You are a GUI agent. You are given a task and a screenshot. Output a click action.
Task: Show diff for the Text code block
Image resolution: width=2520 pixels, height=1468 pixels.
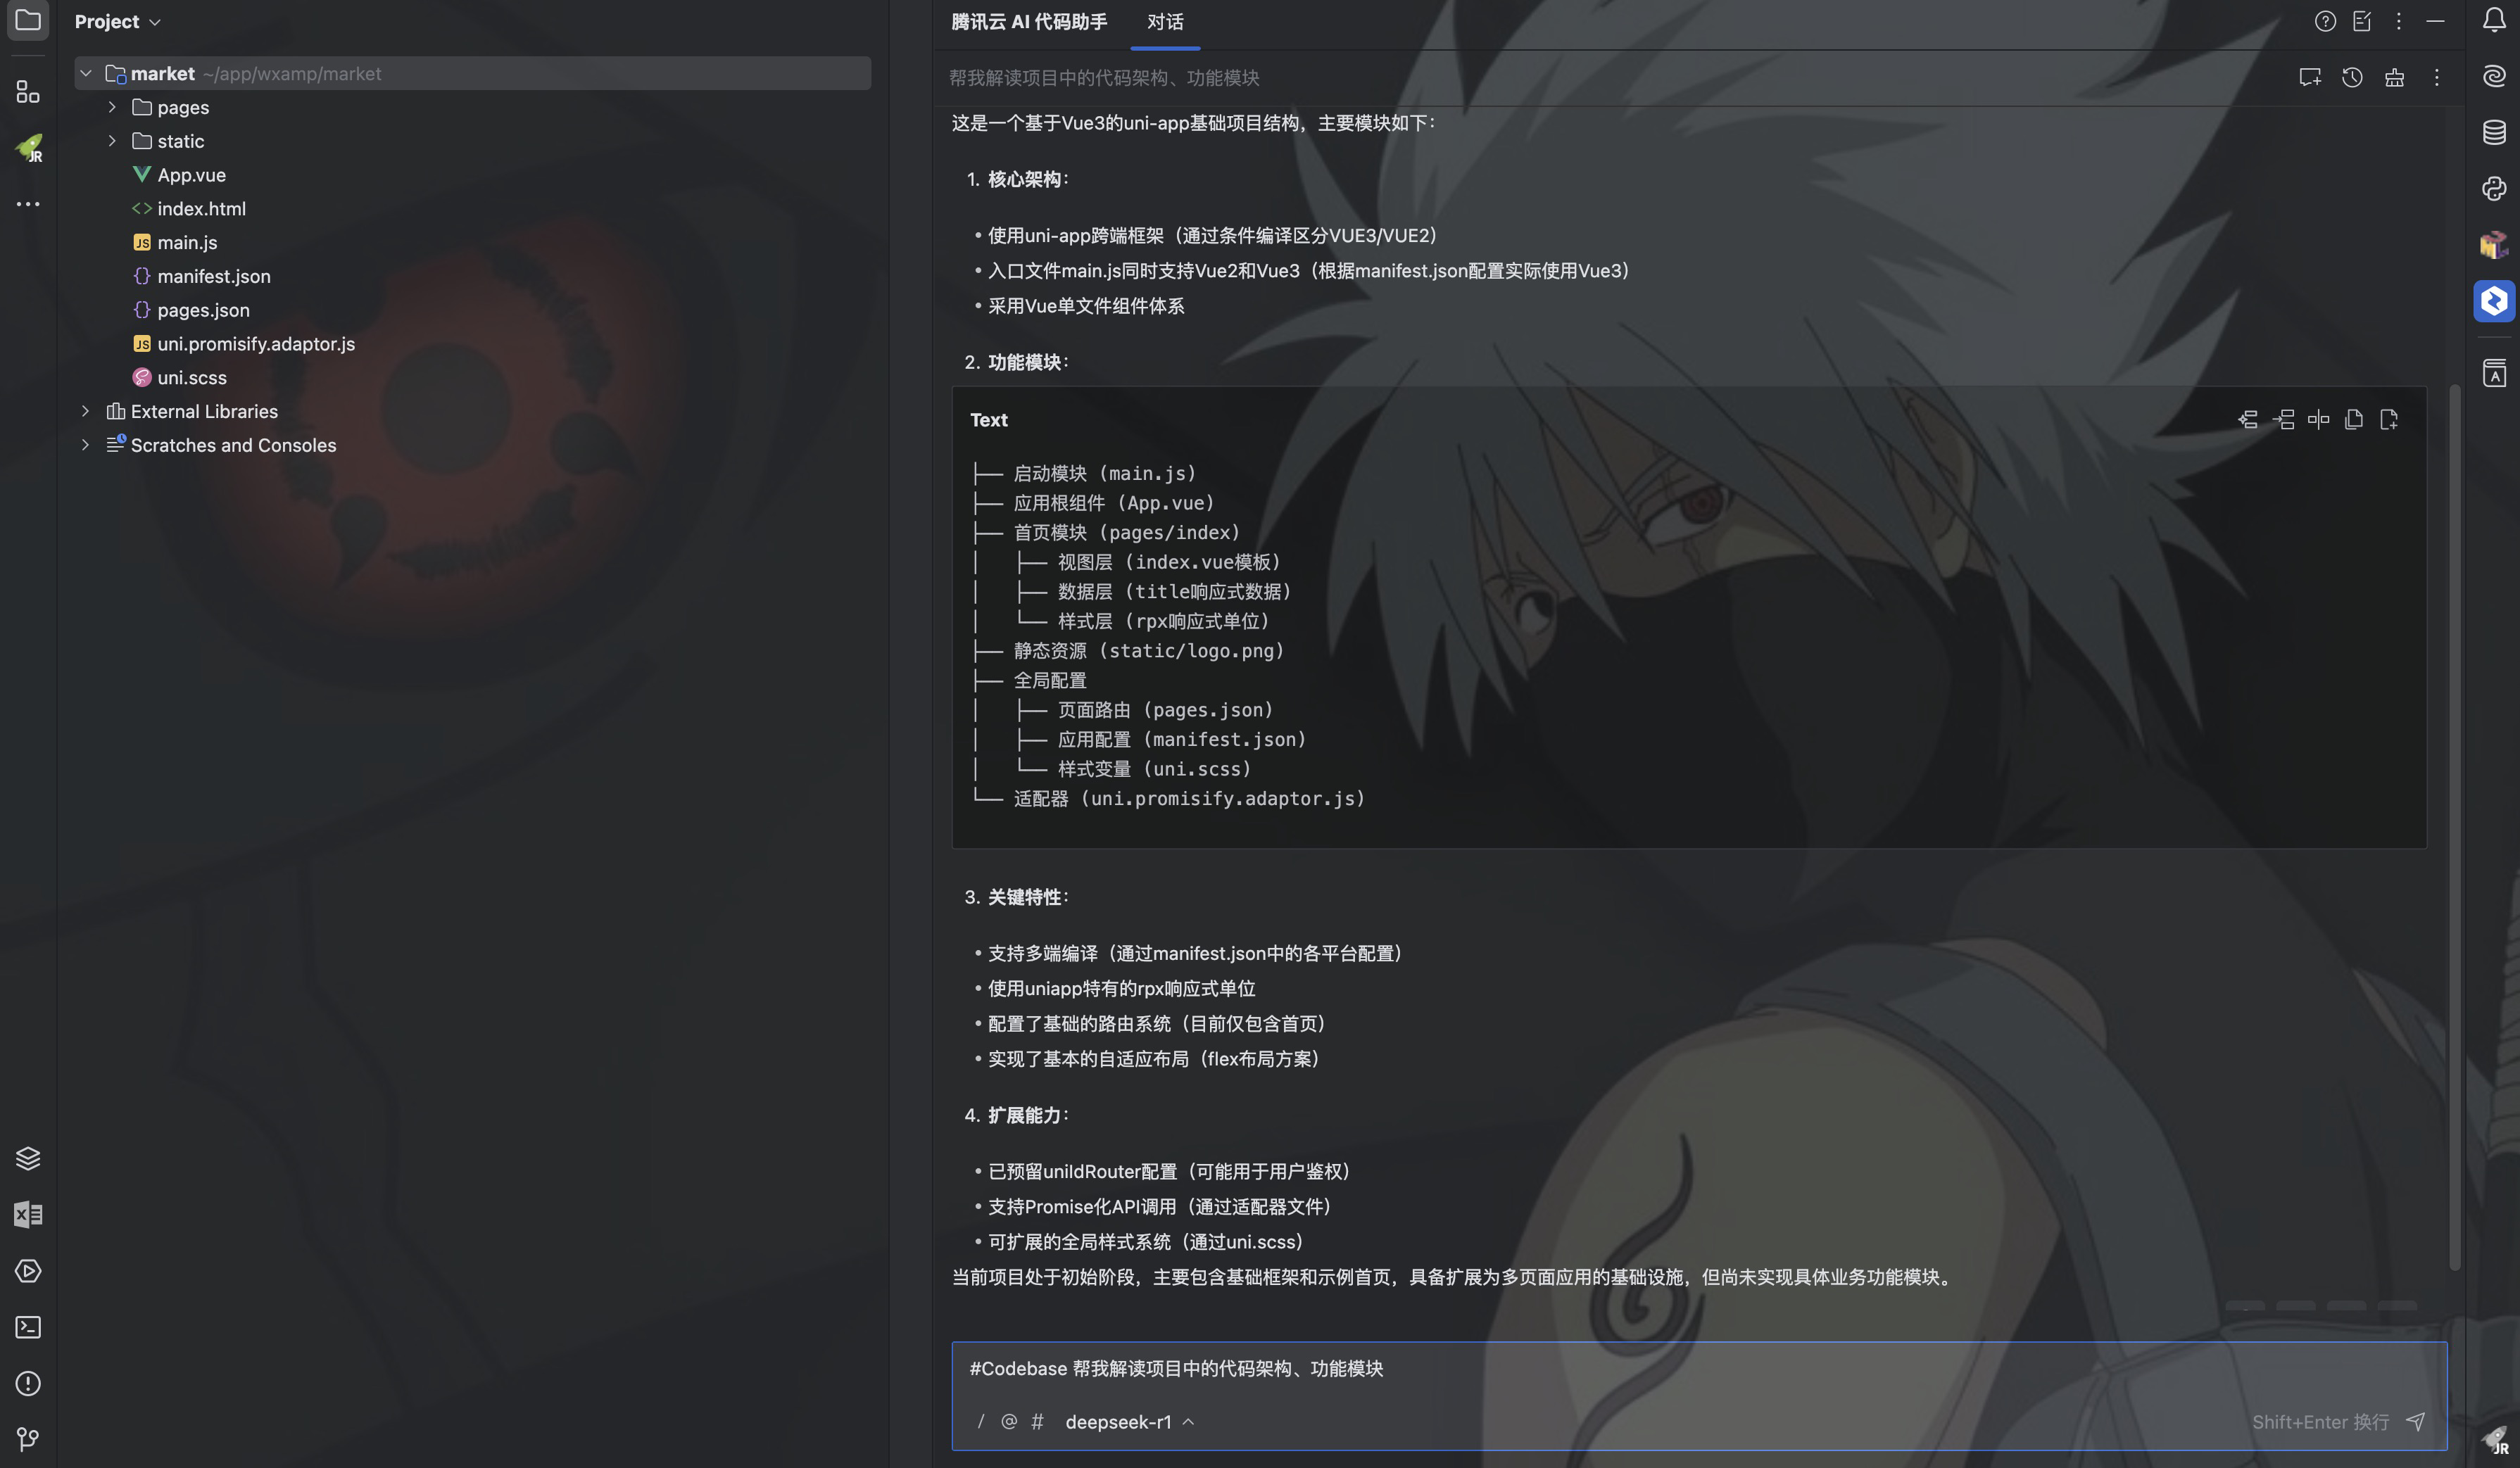[x=2318, y=419]
